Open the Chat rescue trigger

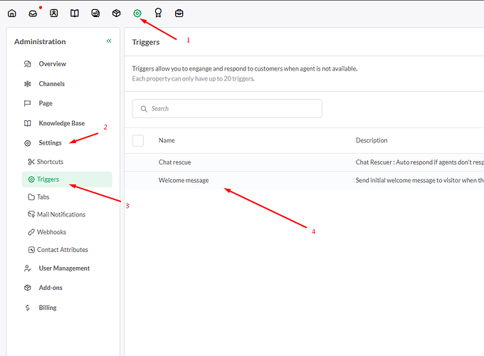click(174, 162)
